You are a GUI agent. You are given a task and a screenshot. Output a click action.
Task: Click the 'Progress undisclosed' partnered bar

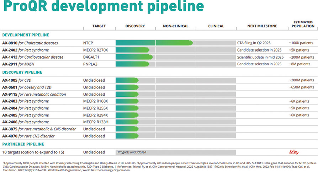(x=176, y=152)
